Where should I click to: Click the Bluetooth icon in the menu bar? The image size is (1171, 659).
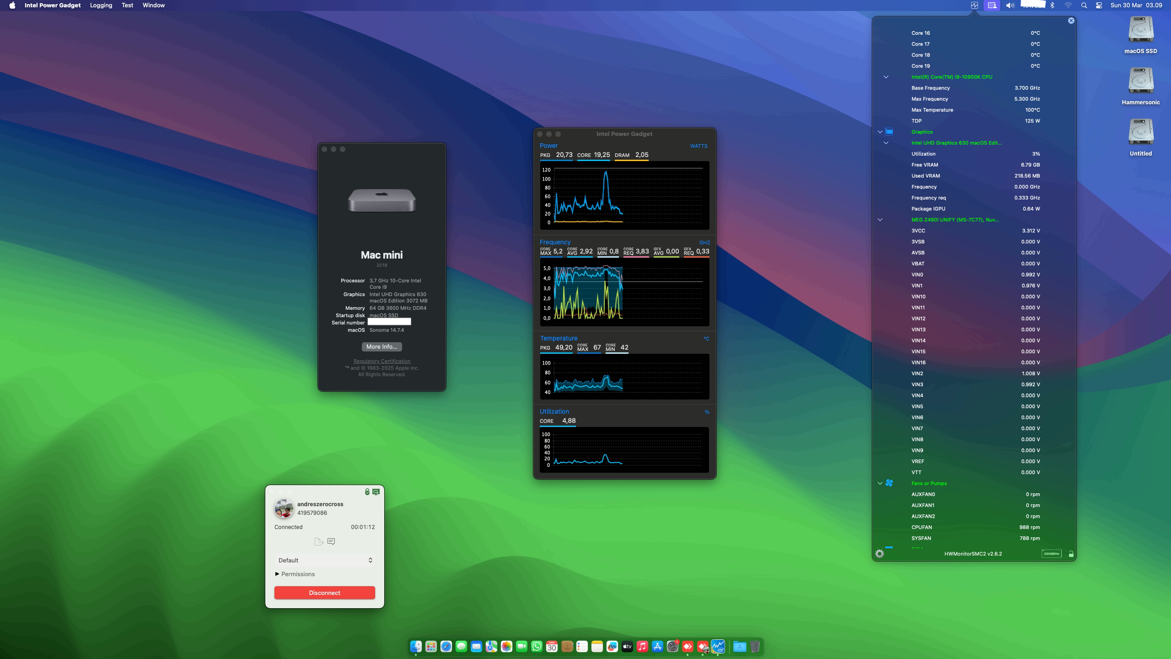tap(1053, 5)
